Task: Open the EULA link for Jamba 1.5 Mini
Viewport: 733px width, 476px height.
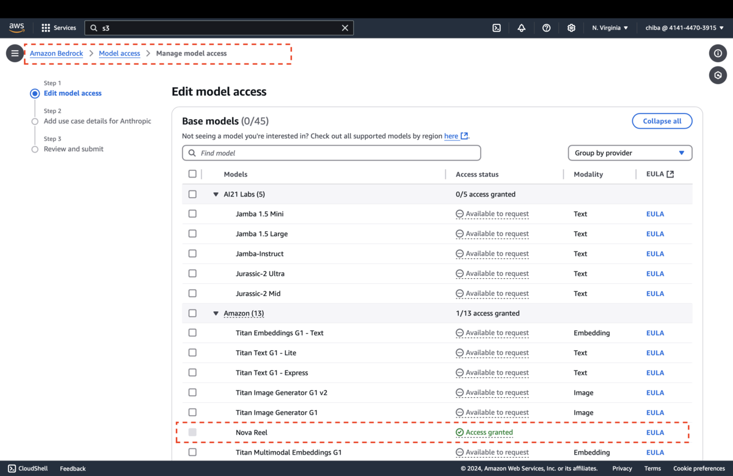Action: tap(655, 214)
